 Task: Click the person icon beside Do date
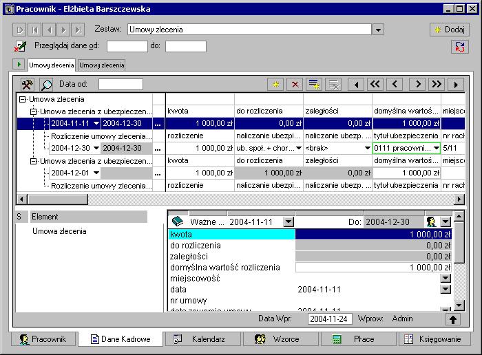(431, 222)
